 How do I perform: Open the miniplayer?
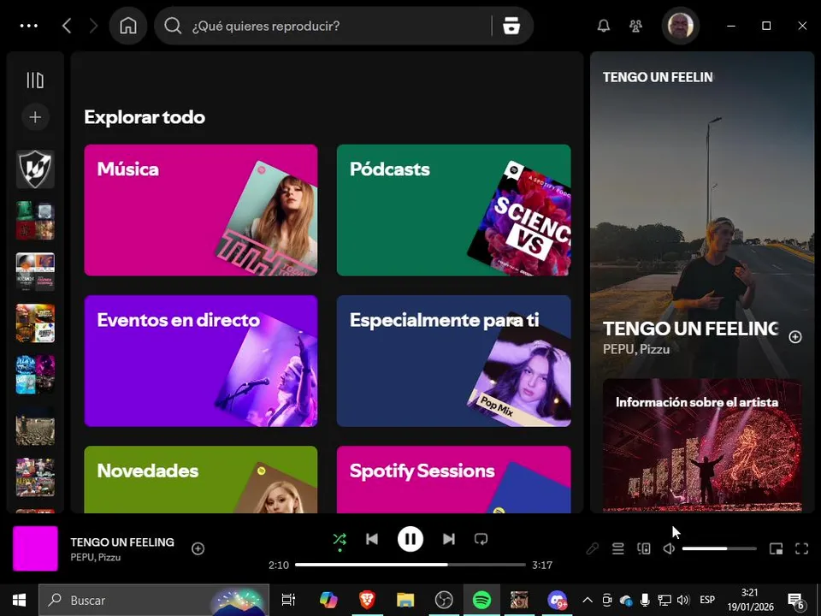pos(776,548)
